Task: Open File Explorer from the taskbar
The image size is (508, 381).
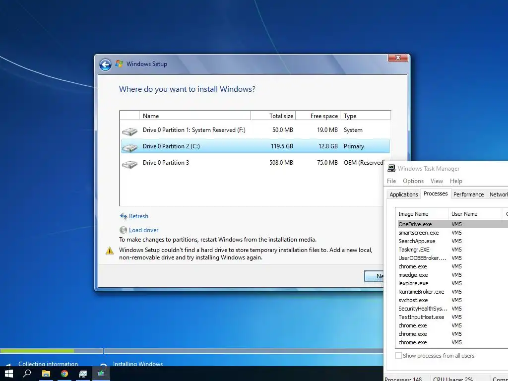Action: (46, 374)
